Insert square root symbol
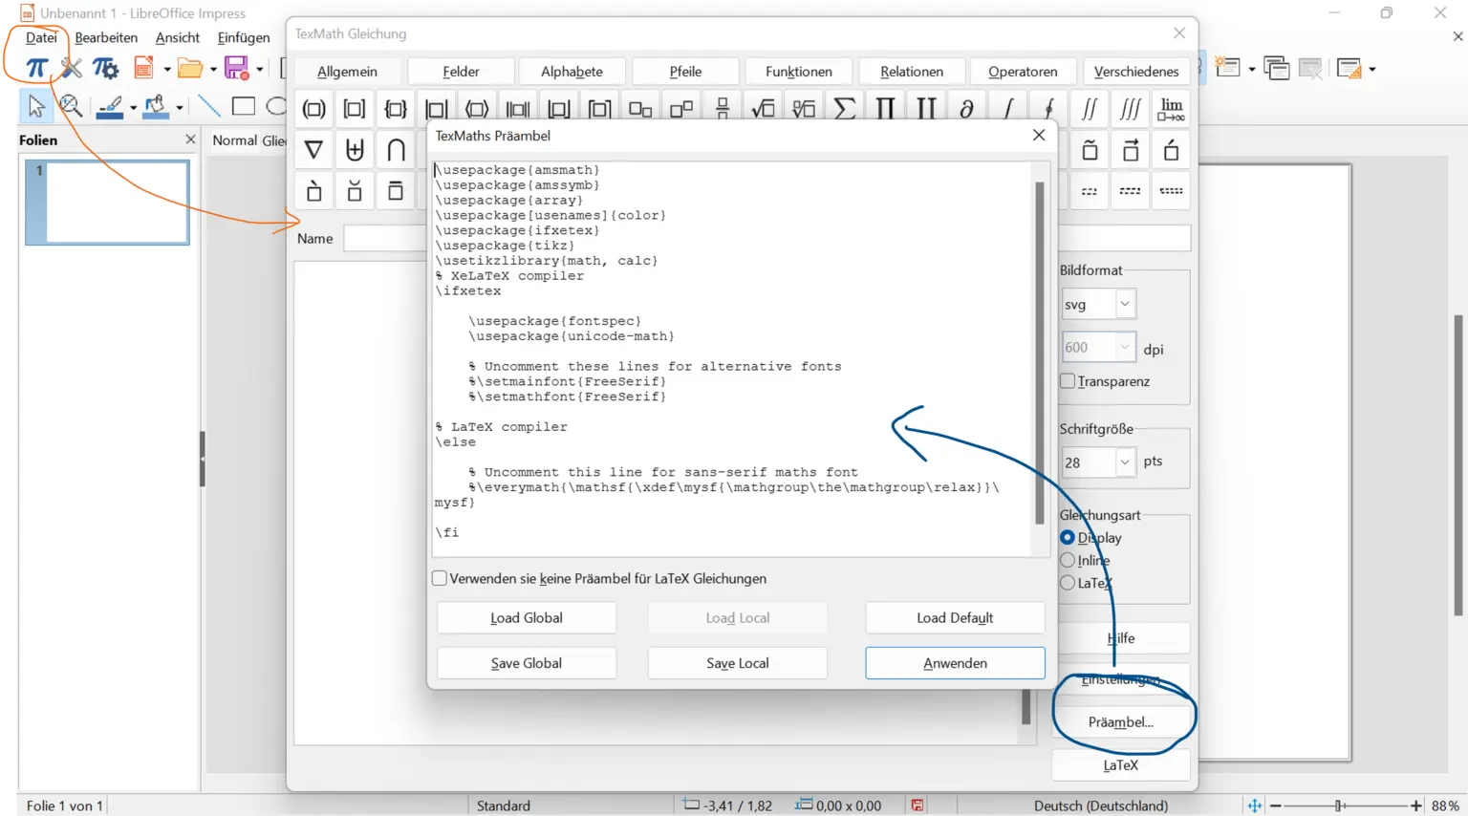This screenshot has height=816, width=1468. pos(763,109)
